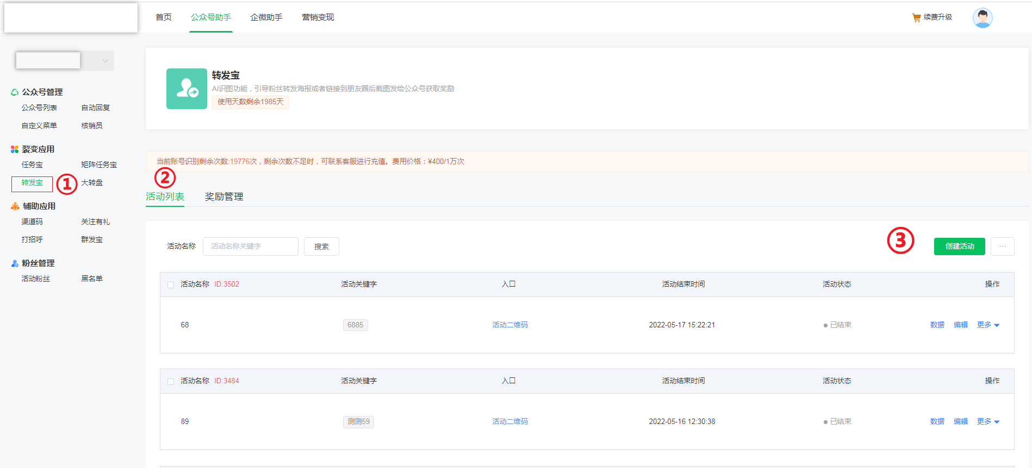Open 渠道码 in sidebar
Image resolution: width=1032 pixels, height=468 pixels.
(x=32, y=222)
